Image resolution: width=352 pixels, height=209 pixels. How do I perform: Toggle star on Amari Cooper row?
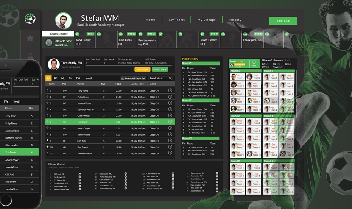click(47, 128)
